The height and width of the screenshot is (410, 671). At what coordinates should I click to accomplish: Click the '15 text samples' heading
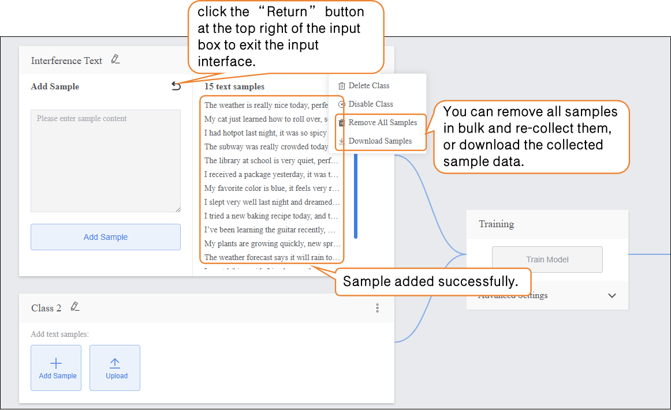pos(234,86)
